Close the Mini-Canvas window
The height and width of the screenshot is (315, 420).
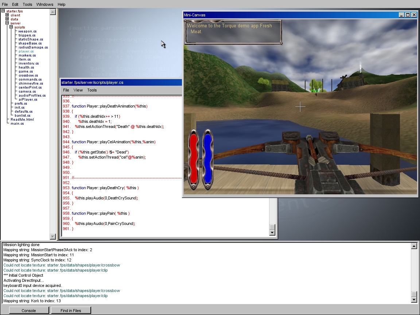(x=414, y=15)
